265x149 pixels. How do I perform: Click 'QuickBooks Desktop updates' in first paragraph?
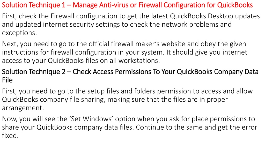[215, 16]
